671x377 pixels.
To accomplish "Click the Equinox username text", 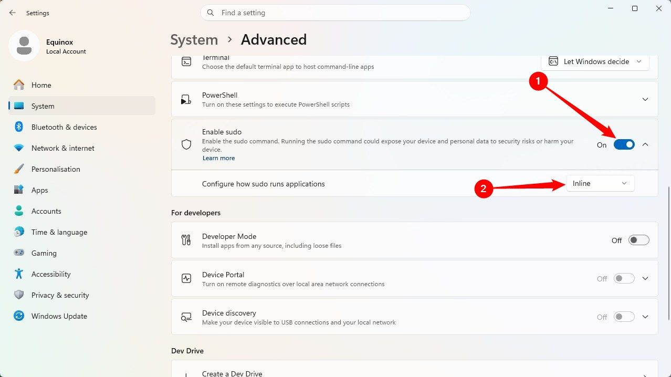I will click(60, 43).
